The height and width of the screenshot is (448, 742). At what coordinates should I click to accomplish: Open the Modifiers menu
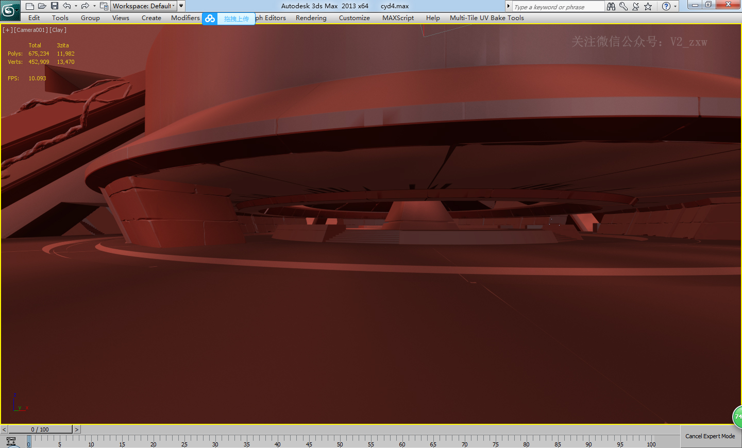(185, 18)
